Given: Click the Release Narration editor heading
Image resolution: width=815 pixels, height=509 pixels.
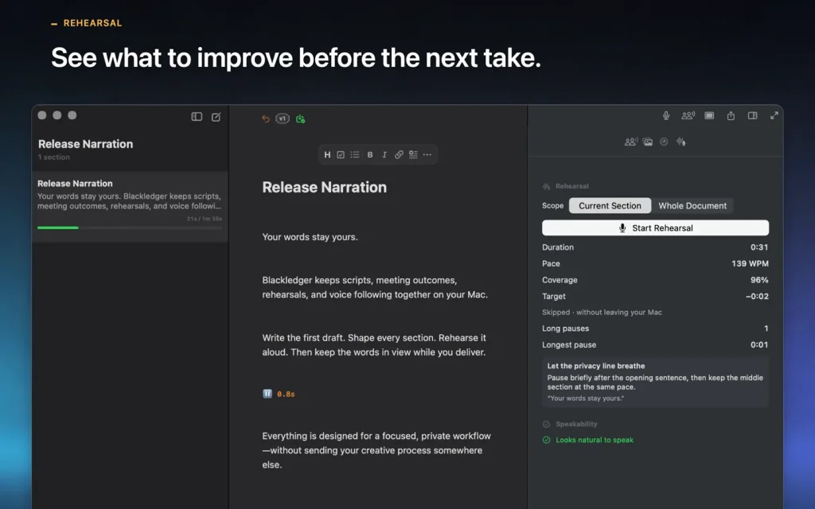Looking at the screenshot, I should click(325, 188).
